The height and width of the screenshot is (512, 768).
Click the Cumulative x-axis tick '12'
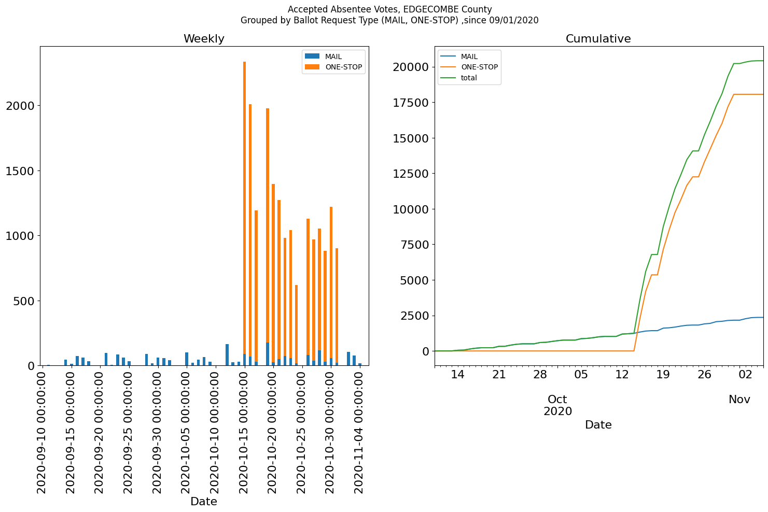click(622, 375)
